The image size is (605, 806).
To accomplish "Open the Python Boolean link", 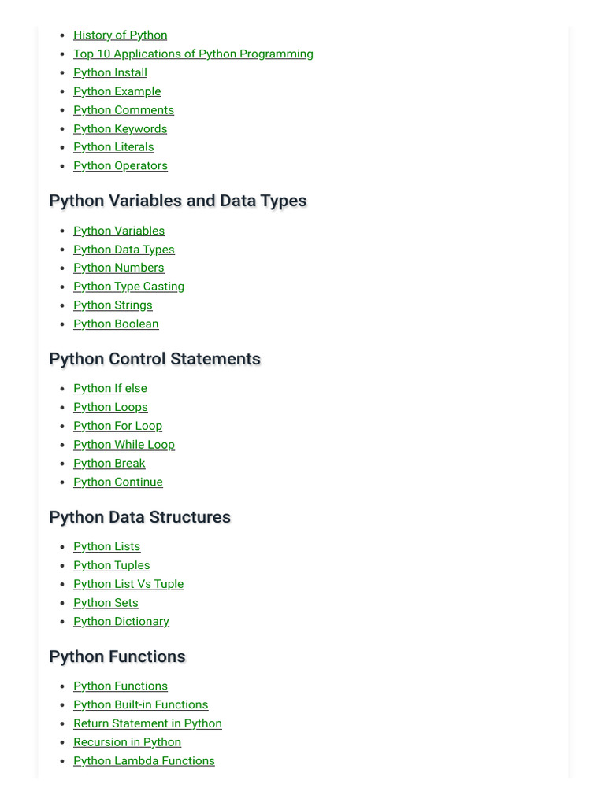I will [116, 324].
